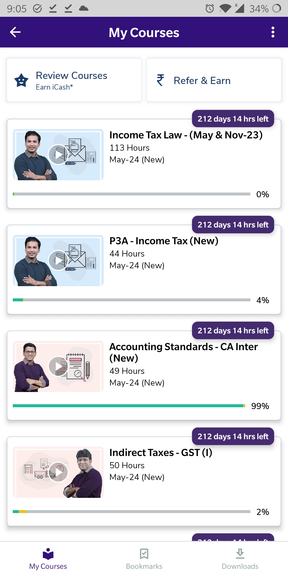The height and width of the screenshot is (576, 288).
Task: Tap the Downloads arrow icon
Action: [240, 554]
